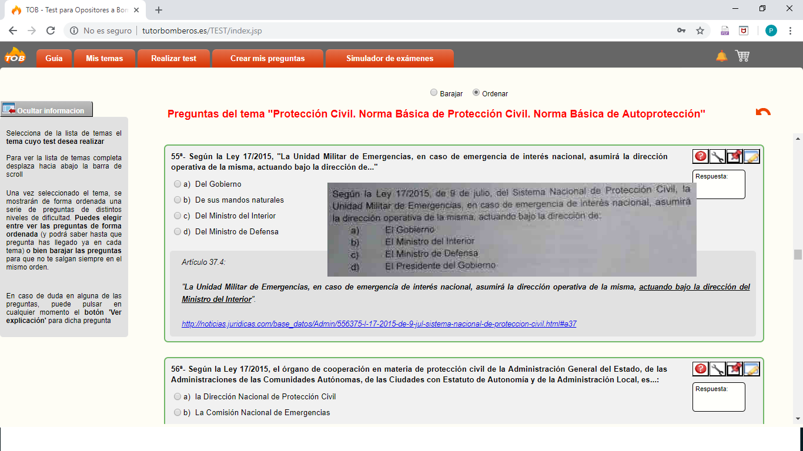
Task: Open the Mis temas tab
Action: tap(104, 59)
